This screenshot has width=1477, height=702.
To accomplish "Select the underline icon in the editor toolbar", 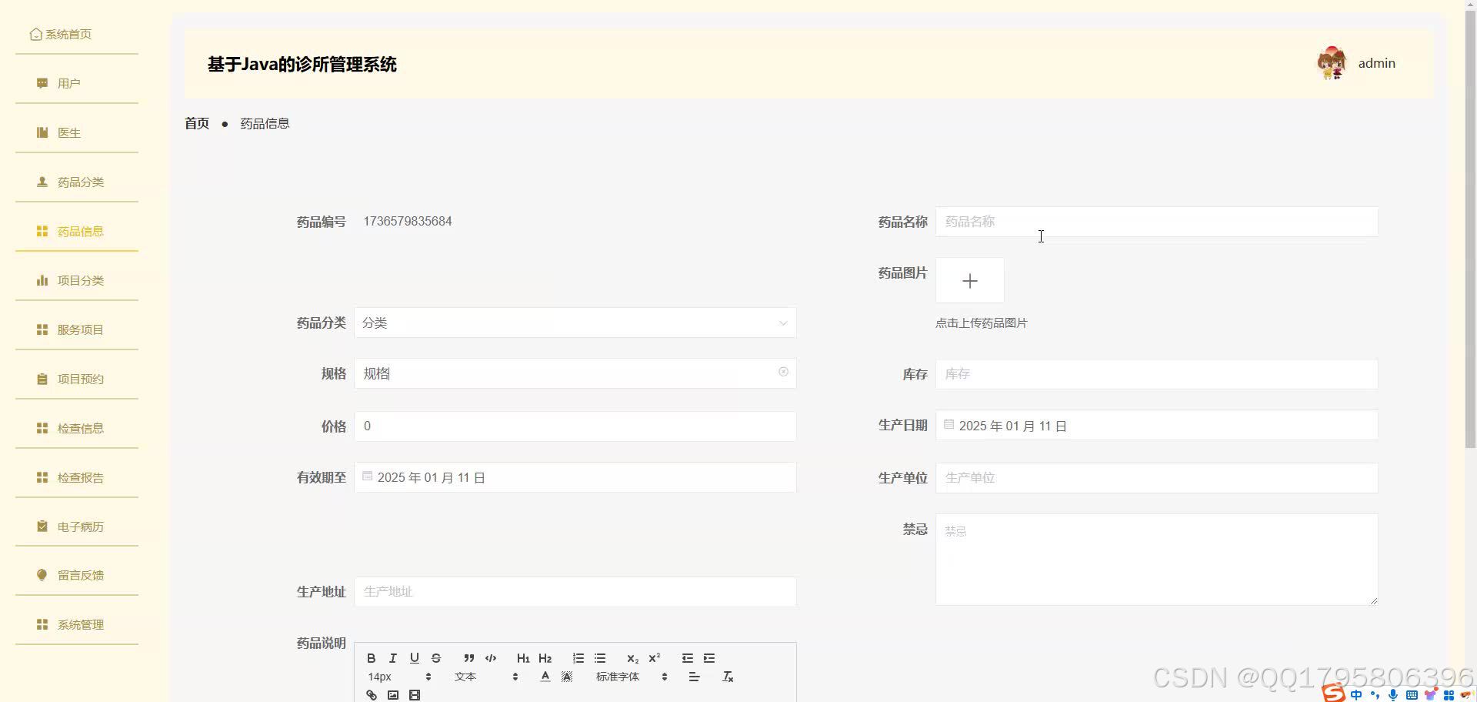I will (414, 658).
